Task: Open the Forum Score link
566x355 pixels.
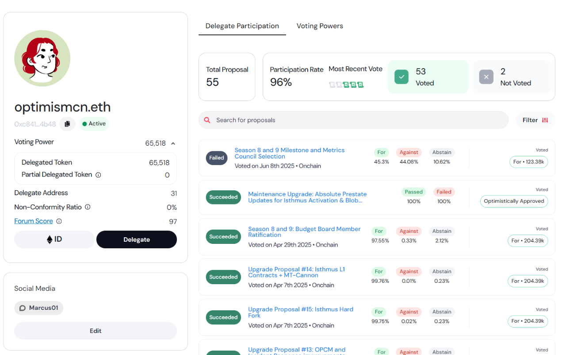Action: [34, 221]
